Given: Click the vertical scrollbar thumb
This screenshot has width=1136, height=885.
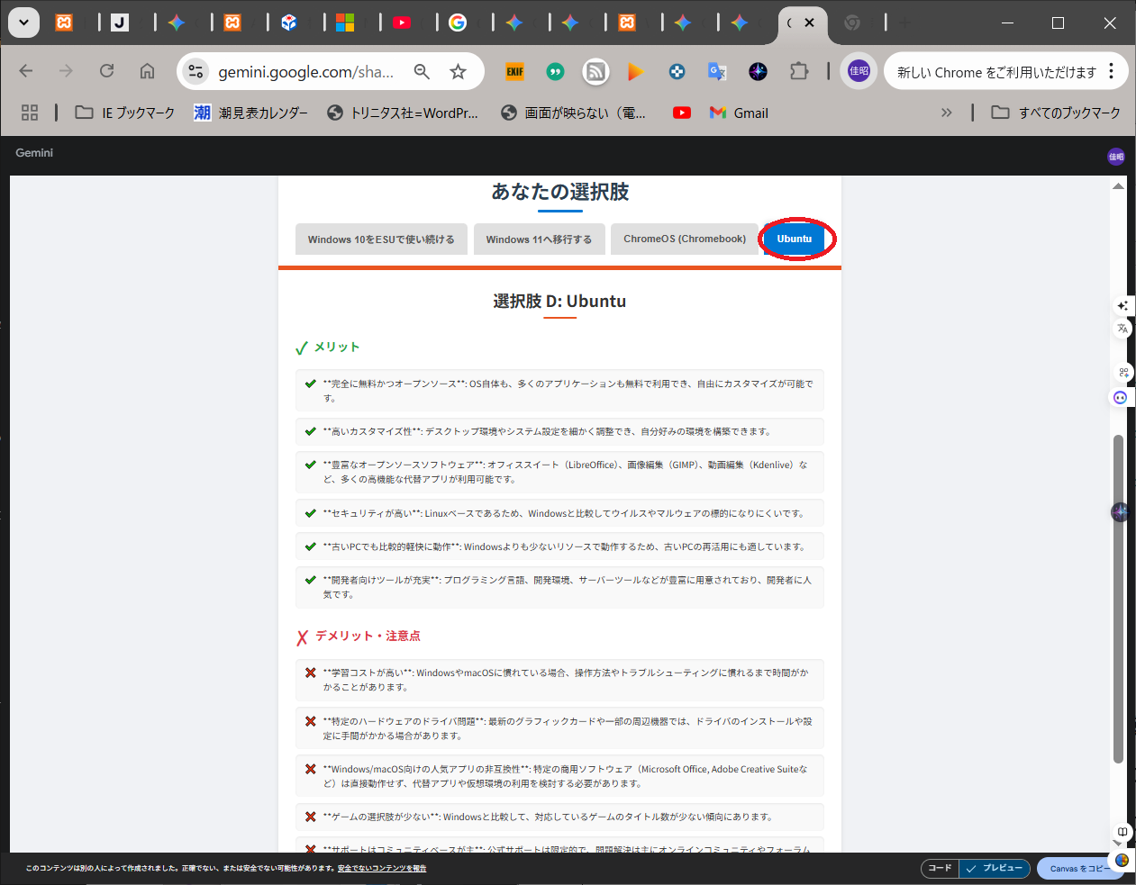Looking at the screenshot, I should [x=1118, y=599].
